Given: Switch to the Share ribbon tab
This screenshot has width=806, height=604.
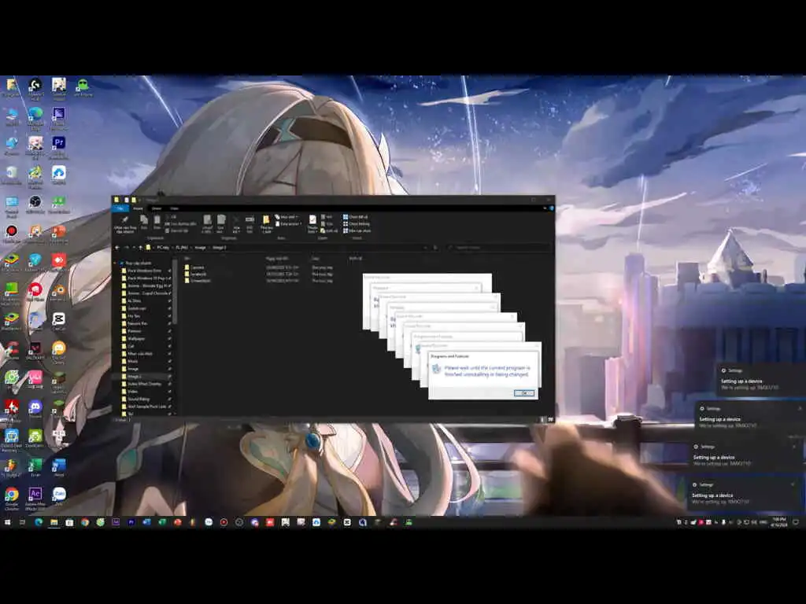Looking at the screenshot, I should (x=157, y=208).
